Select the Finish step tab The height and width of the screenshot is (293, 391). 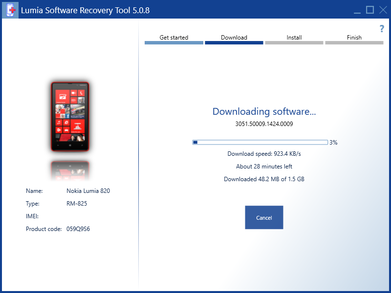point(354,39)
